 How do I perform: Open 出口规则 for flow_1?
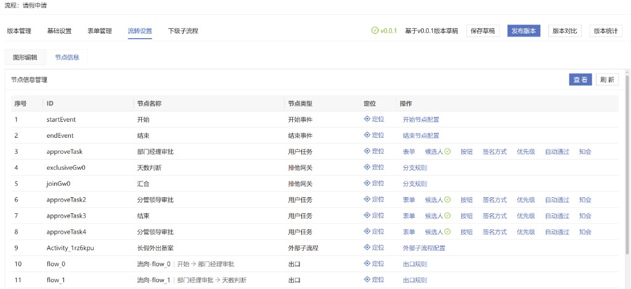[x=415, y=280]
